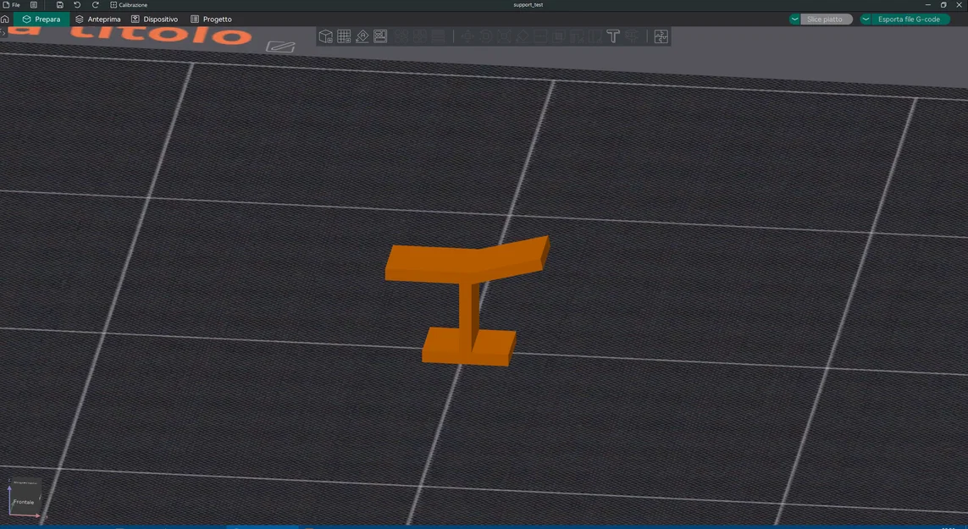Run the Arrange objects tool
This screenshot has height=529, width=968.
(x=380, y=36)
